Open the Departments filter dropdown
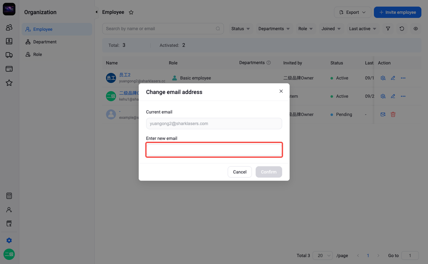The width and height of the screenshot is (428, 264). tap(274, 29)
